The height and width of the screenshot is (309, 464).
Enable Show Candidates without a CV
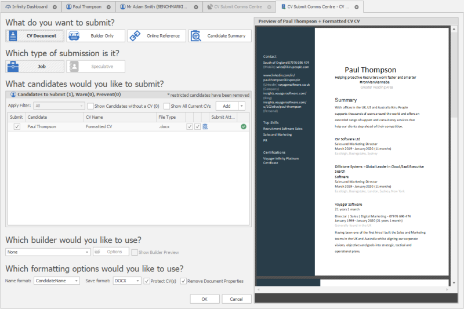[x=90, y=106]
